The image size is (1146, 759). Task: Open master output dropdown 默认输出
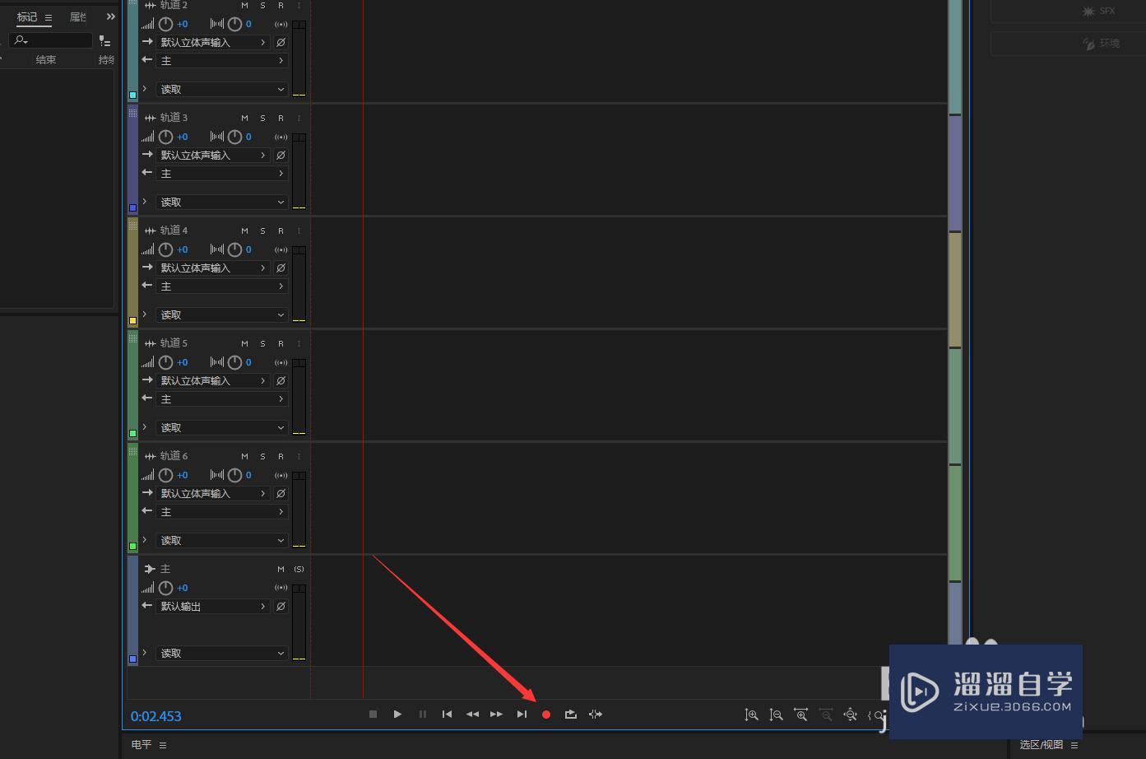pos(212,606)
